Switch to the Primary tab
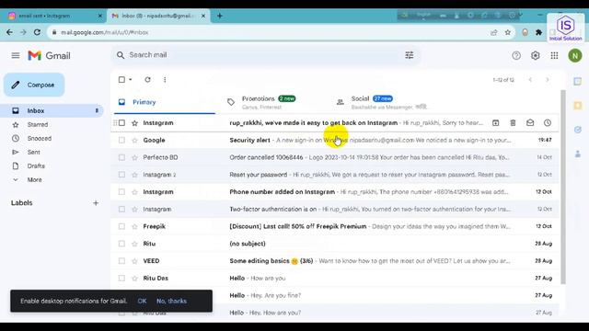The height and width of the screenshot is (331, 589). pos(165,102)
